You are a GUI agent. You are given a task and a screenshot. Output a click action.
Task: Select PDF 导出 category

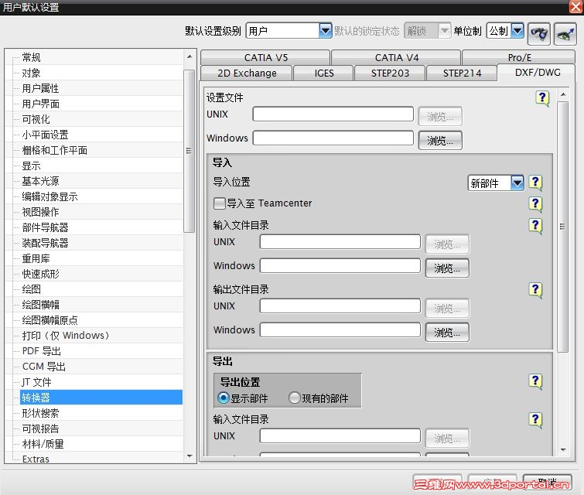42,351
